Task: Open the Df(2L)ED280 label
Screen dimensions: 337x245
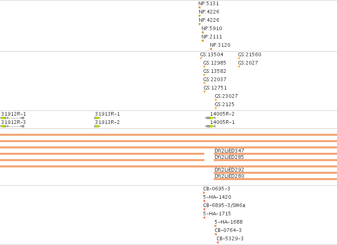Action: [229, 176]
